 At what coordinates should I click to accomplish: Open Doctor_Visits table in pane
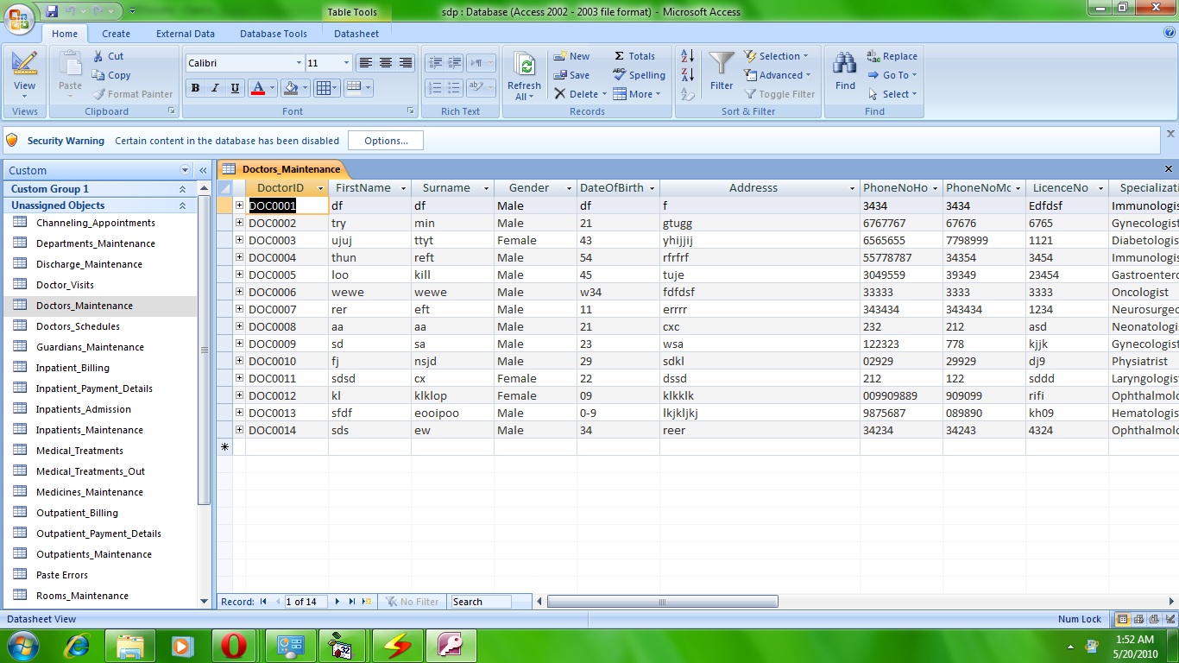coord(65,285)
